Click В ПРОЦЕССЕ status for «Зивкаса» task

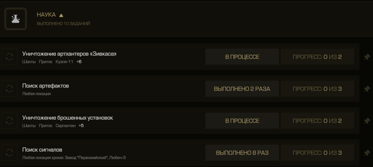[242, 57]
